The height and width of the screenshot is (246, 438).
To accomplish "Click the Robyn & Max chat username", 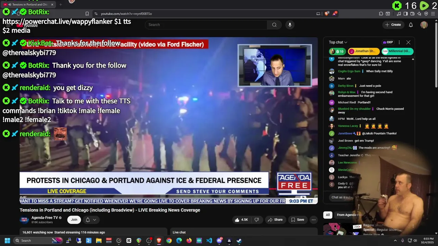I will pos(347,92).
